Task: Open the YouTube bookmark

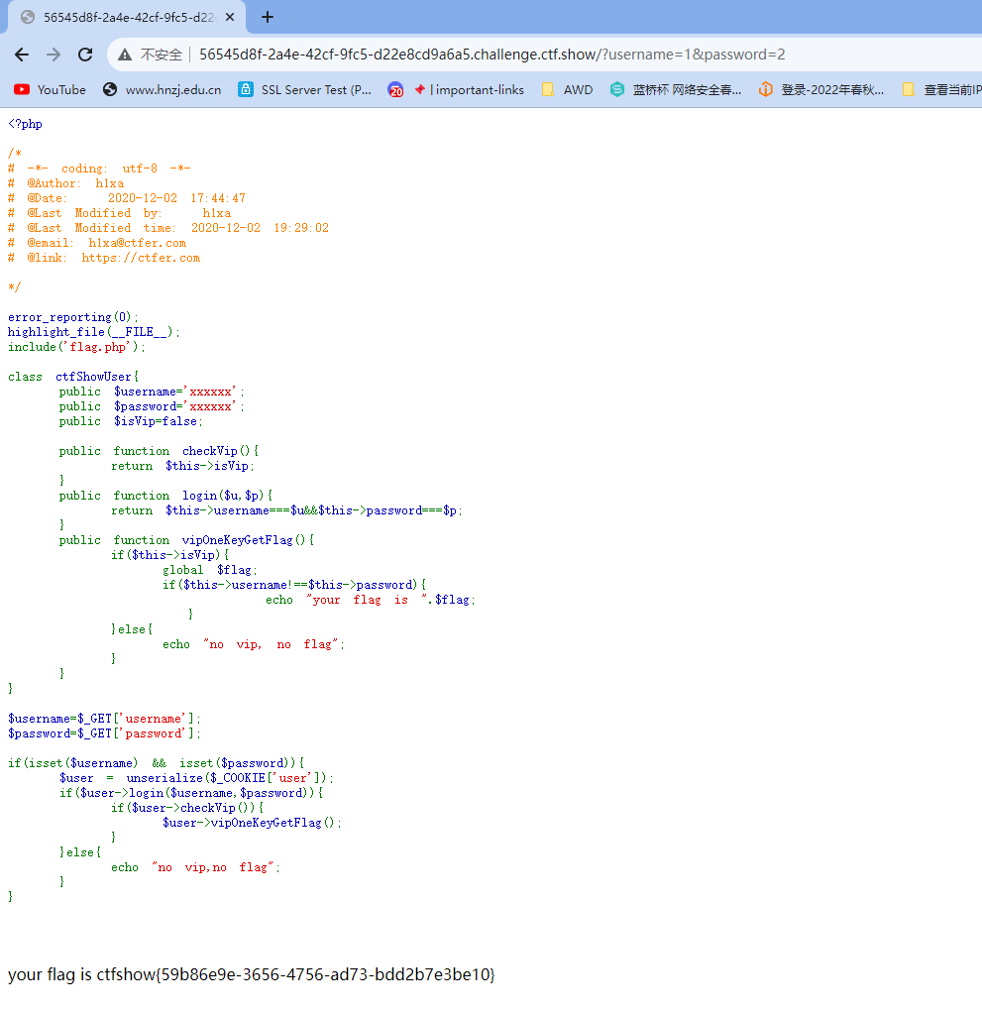Action: 51,90
